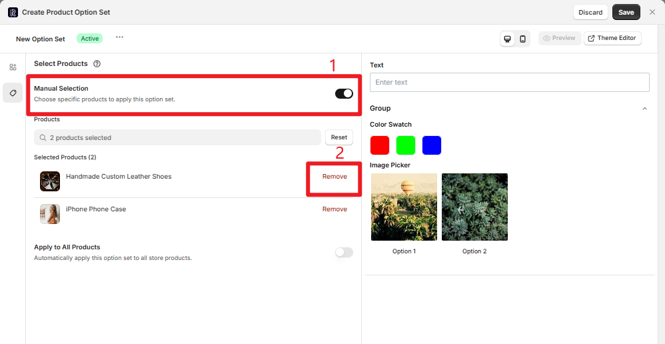The height and width of the screenshot is (344, 665).
Task: Disable the Manual Selection toggle
Action: (x=344, y=93)
